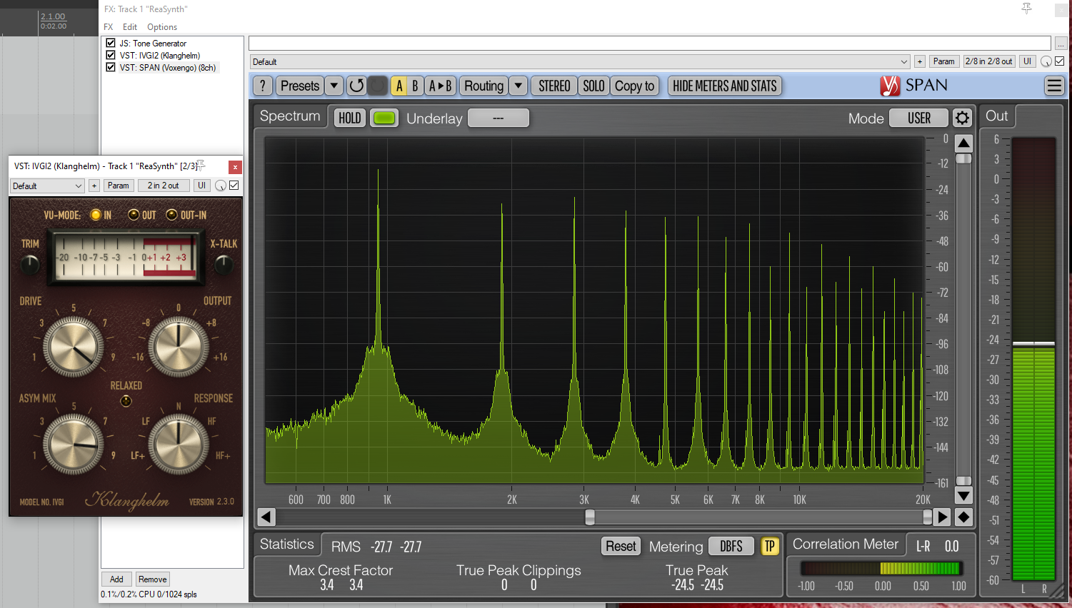Disable the VST: SPAN (Voxengo) checkbox
This screenshot has width=1072, height=608.
click(111, 67)
